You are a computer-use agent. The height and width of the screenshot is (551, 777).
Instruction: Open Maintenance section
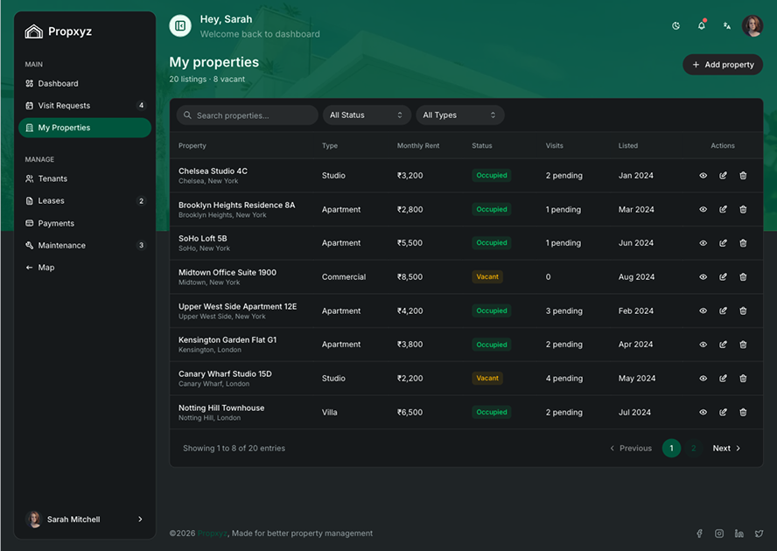tap(85, 245)
